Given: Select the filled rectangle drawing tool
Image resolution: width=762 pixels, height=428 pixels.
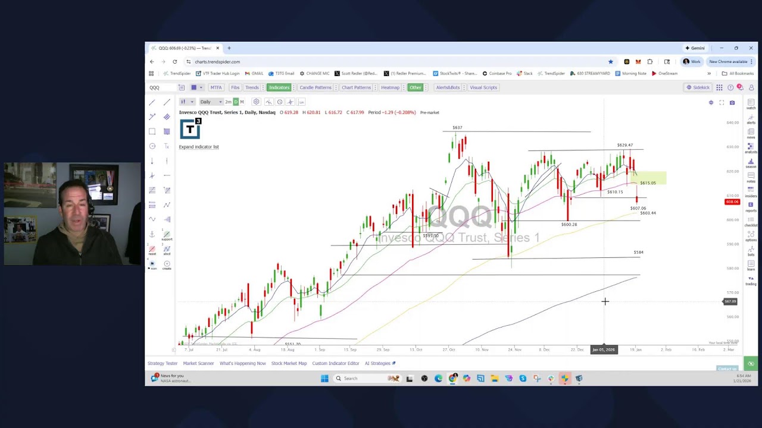Looking at the screenshot, I should click(167, 131).
